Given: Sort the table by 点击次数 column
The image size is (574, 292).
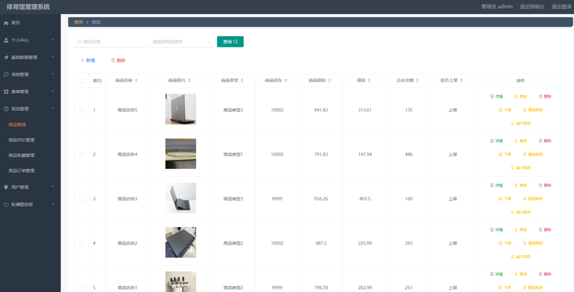Looking at the screenshot, I should 418,81.
